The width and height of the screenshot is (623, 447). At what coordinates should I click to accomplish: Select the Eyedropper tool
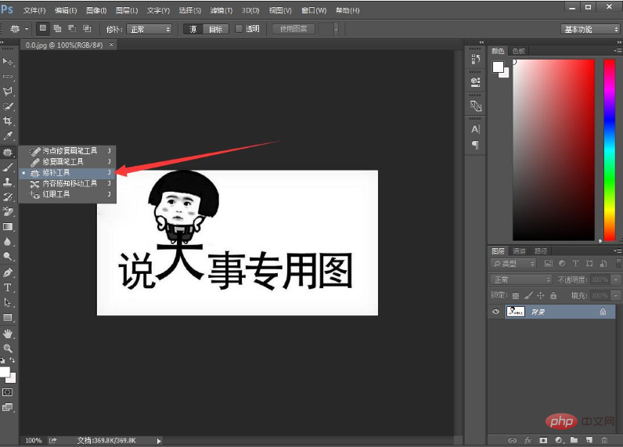[8, 136]
